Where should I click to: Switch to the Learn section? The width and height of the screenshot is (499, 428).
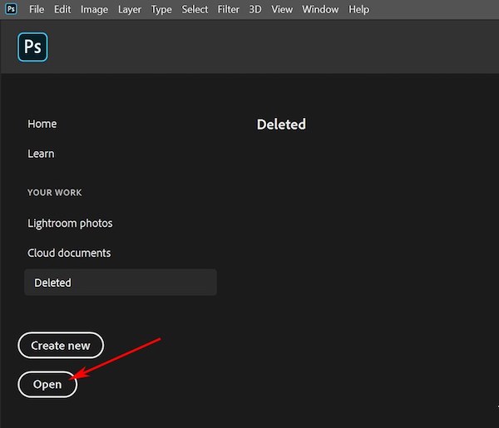point(41,154)
